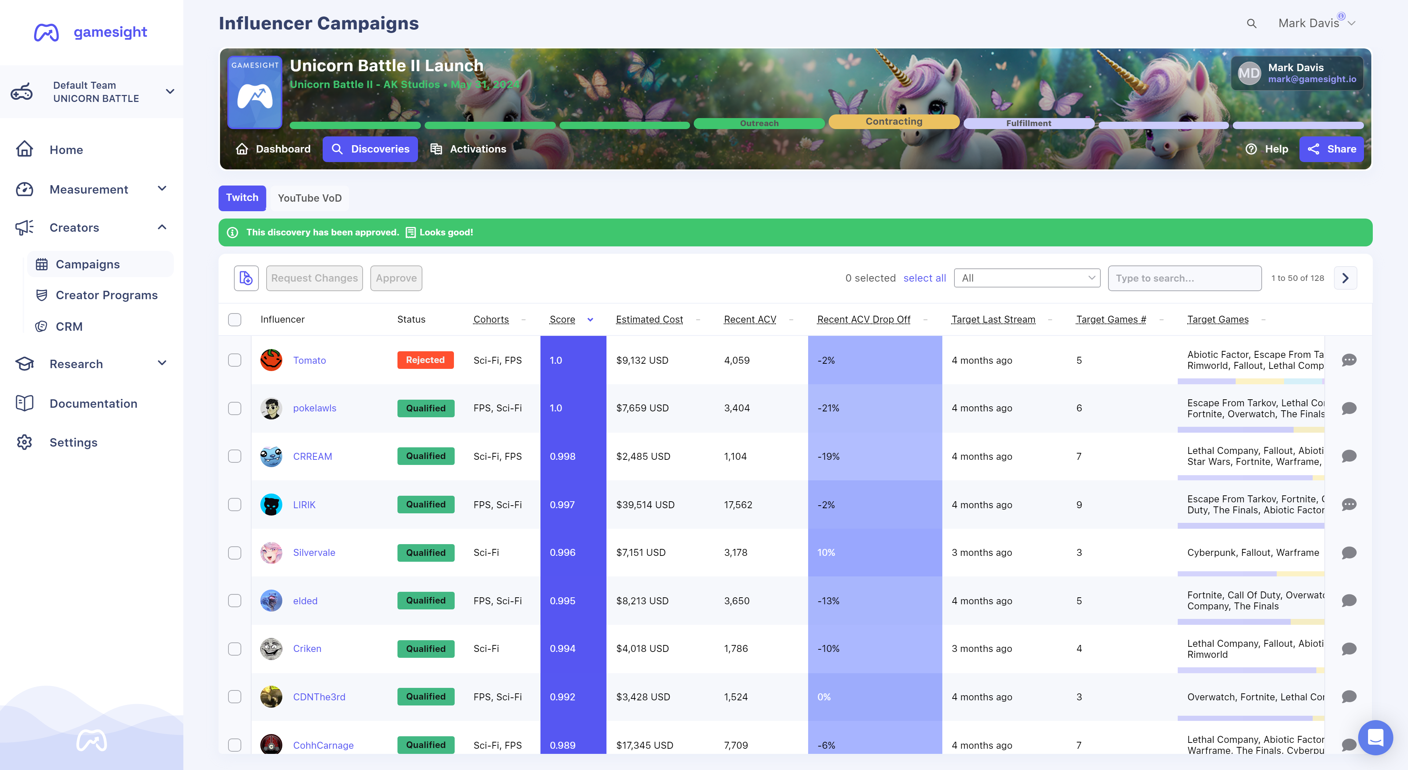Click the Tomato avatar image
This screenshot has height=770, width=1408.
click(271, 360)
